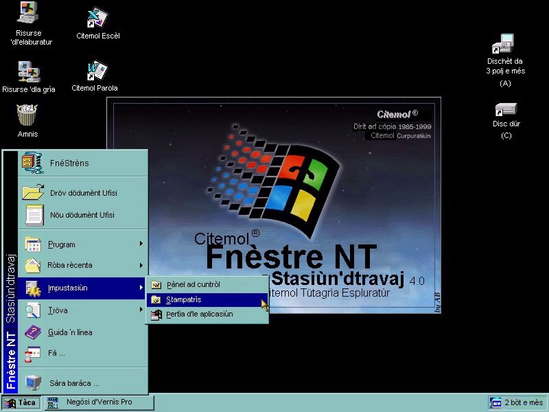Select Guida 'n lìnea in start menu
549x412 pixels.
(x=82, y=332)
